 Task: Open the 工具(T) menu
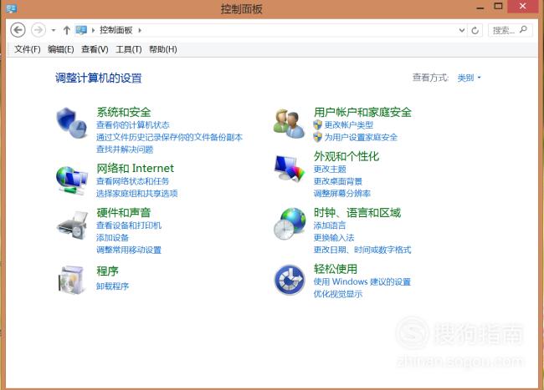click(x=129, y=49)
